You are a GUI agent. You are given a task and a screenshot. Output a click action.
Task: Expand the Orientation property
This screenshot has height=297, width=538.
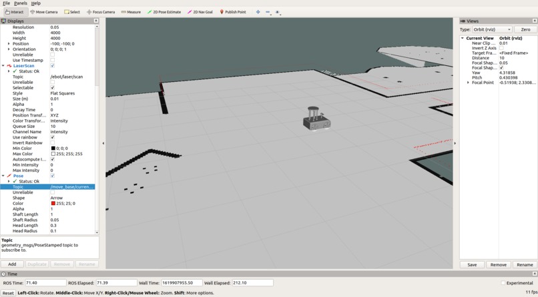coord(9,49)
